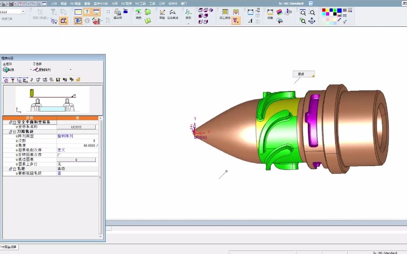Open the NC程序 menu
The image size is (407, 254).
click(x=126, y=4)
